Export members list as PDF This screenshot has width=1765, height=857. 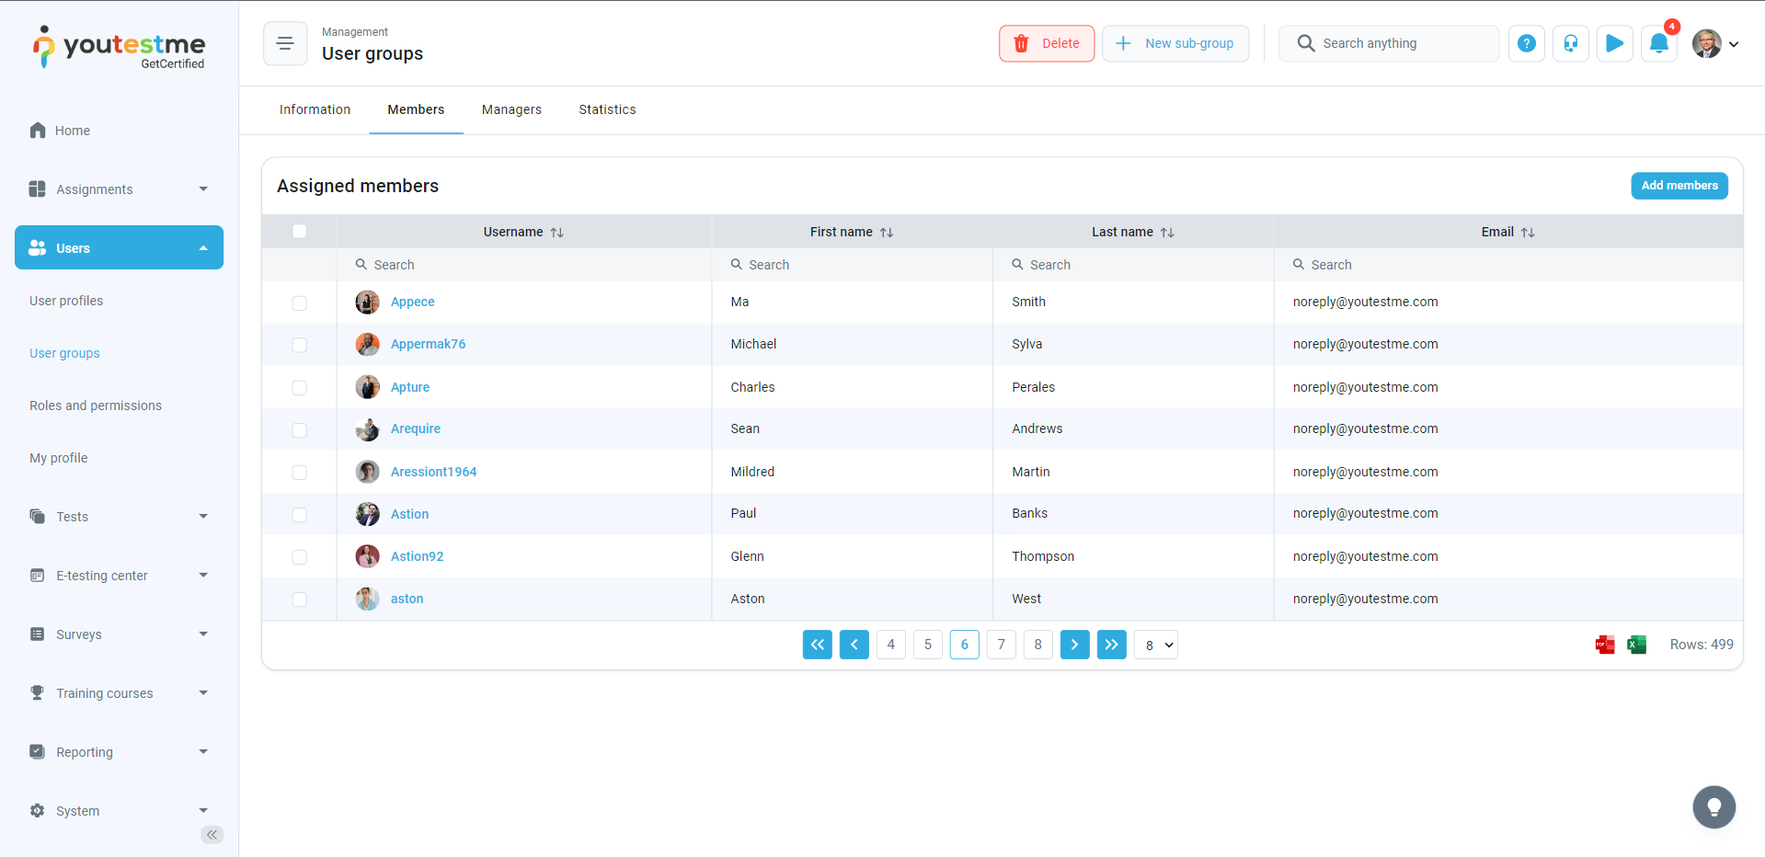[x=1605, y=645]
